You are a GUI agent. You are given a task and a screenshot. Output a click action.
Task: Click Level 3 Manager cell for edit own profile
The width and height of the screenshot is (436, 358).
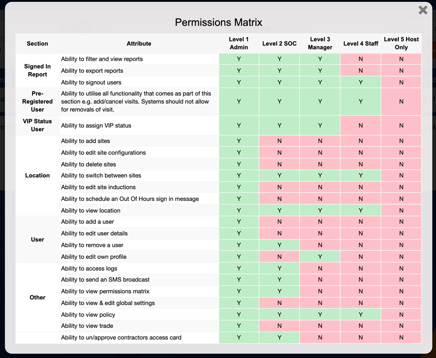coord(320,257)
